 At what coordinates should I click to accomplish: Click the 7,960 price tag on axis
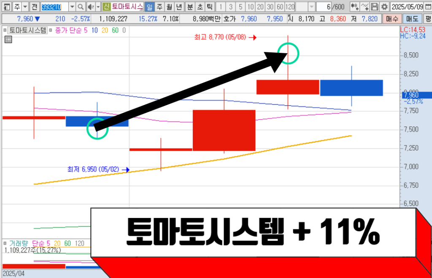pos(417,95)
